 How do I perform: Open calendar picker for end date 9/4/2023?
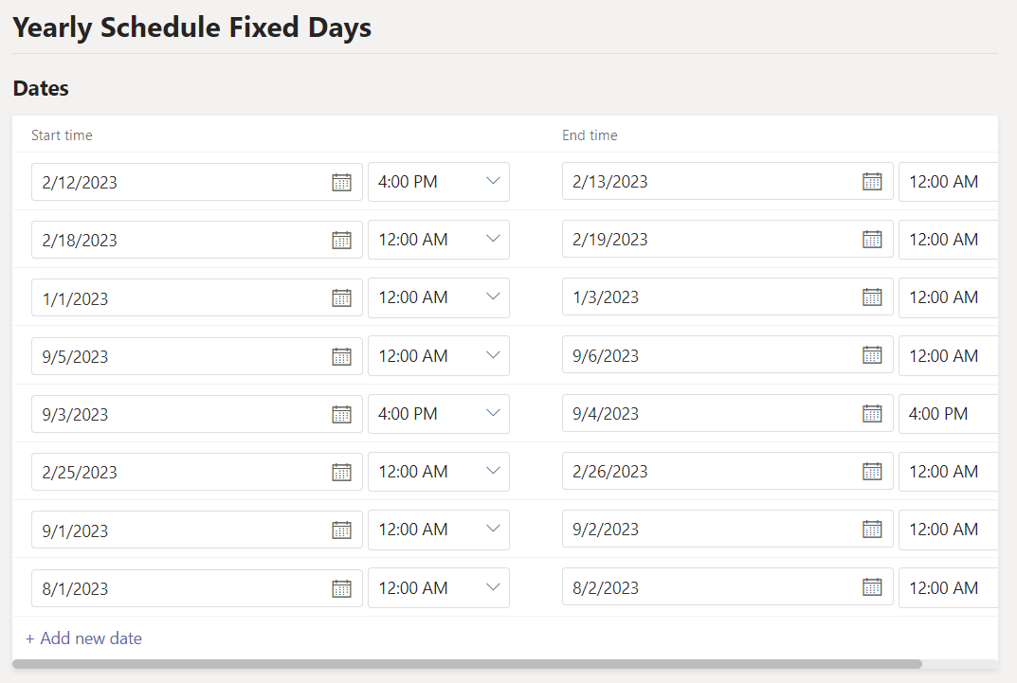(x=872, y=413)
